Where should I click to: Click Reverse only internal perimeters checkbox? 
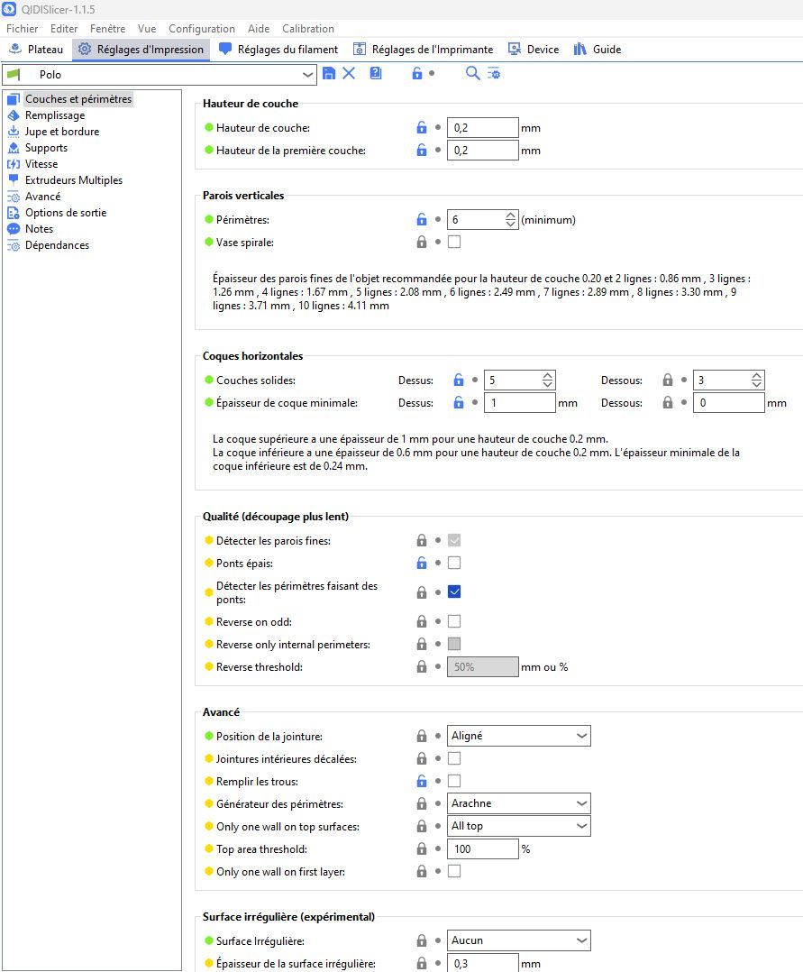click(454, 644)
